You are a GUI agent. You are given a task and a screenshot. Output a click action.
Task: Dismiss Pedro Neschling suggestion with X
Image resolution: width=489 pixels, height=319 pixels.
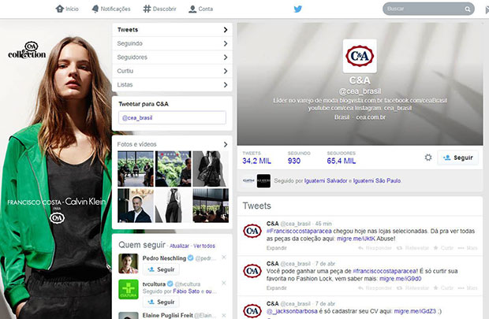(x=224, y=258)
